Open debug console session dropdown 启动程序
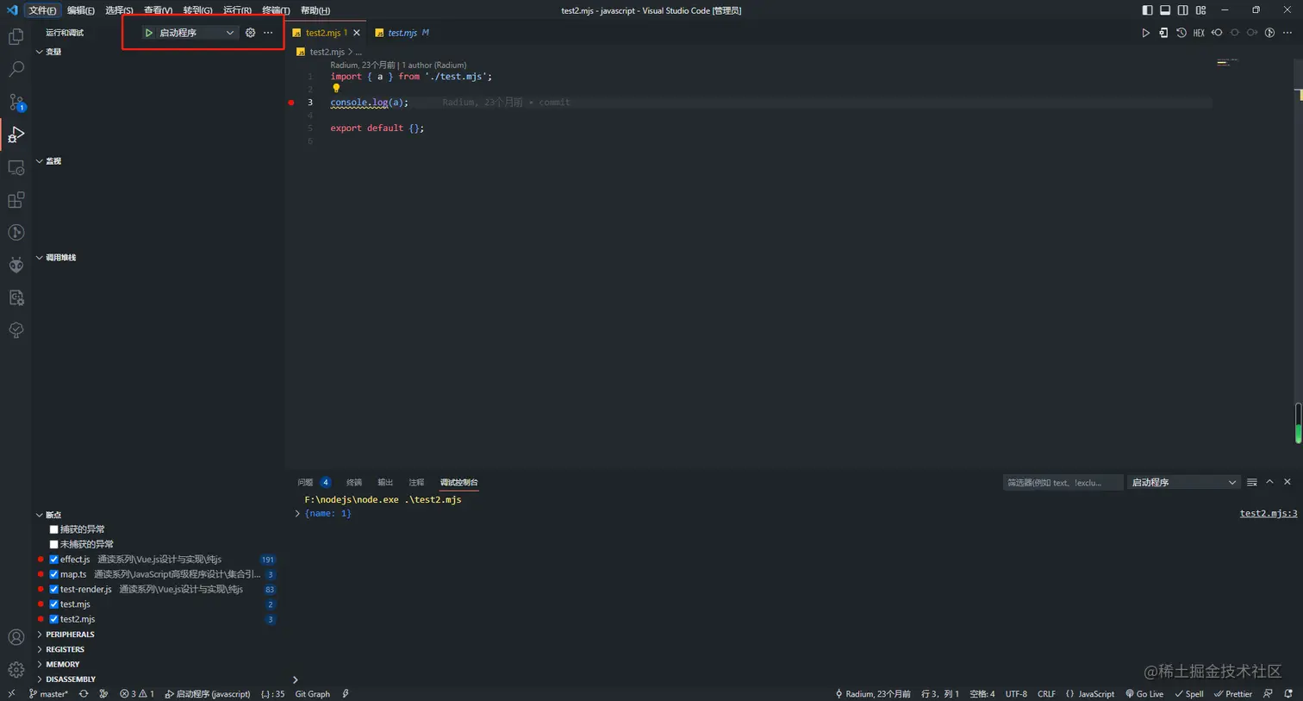 click(x=1183, y=482)
